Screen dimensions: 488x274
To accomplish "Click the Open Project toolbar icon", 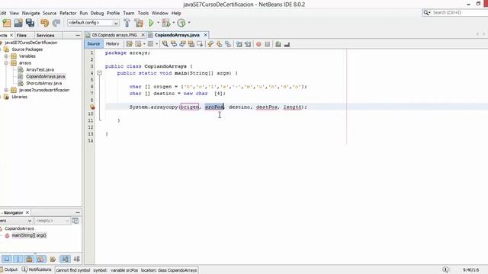I will [18, 23].
